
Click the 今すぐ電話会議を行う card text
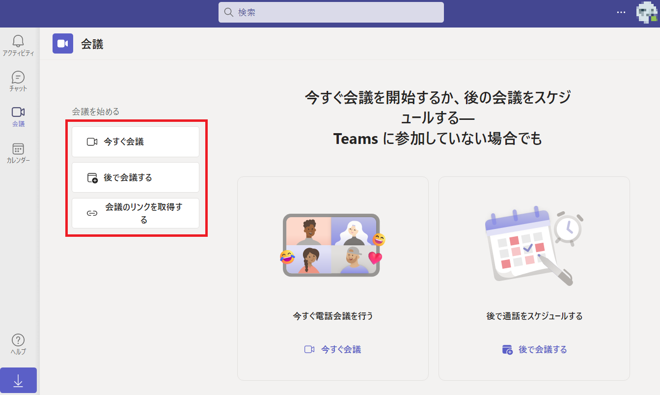point(333,316)
